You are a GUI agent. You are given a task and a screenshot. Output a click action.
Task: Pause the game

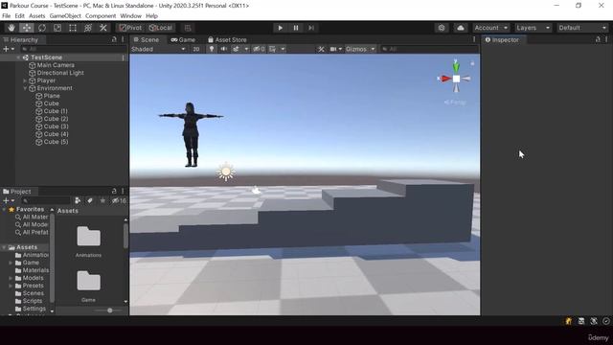click(296, 28)
